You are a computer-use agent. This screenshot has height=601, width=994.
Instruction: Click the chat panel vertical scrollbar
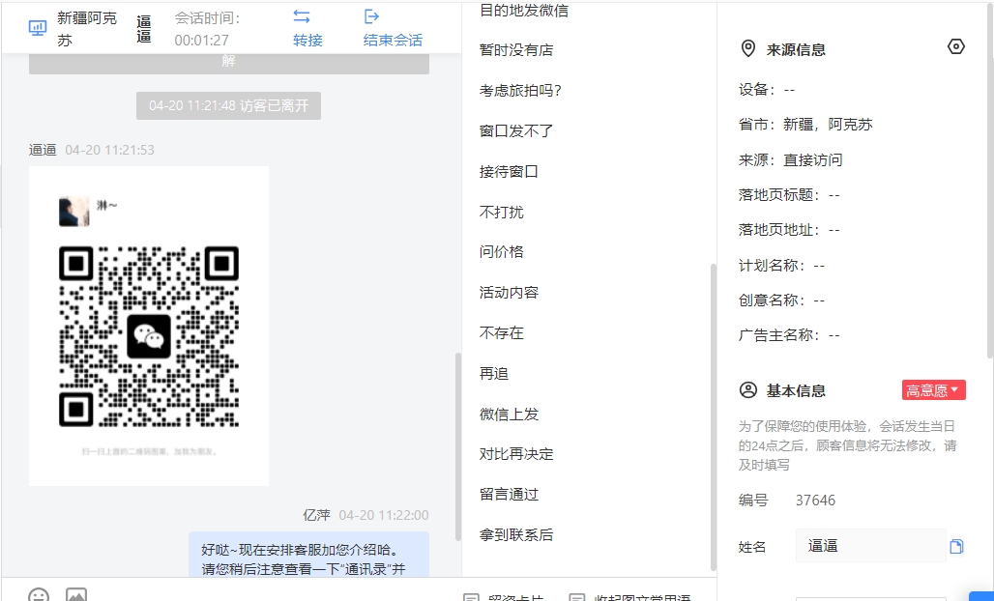457,446
